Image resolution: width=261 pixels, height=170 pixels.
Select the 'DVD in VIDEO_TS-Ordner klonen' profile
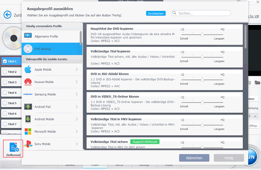point(165,103)
